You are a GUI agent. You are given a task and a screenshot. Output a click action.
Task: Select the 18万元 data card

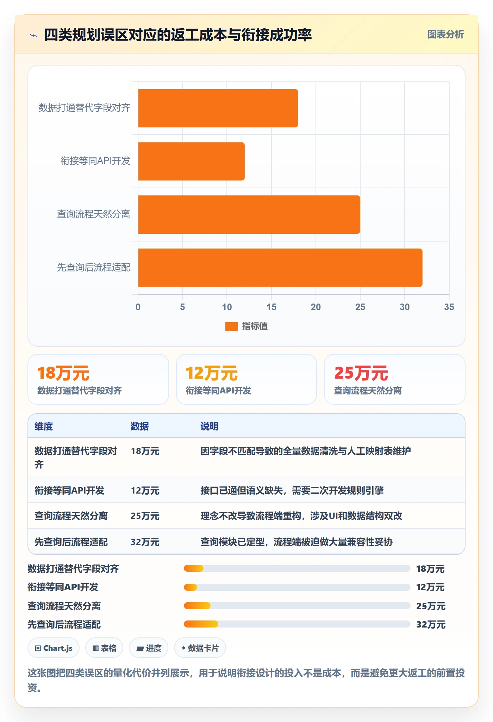click(98, 379)
